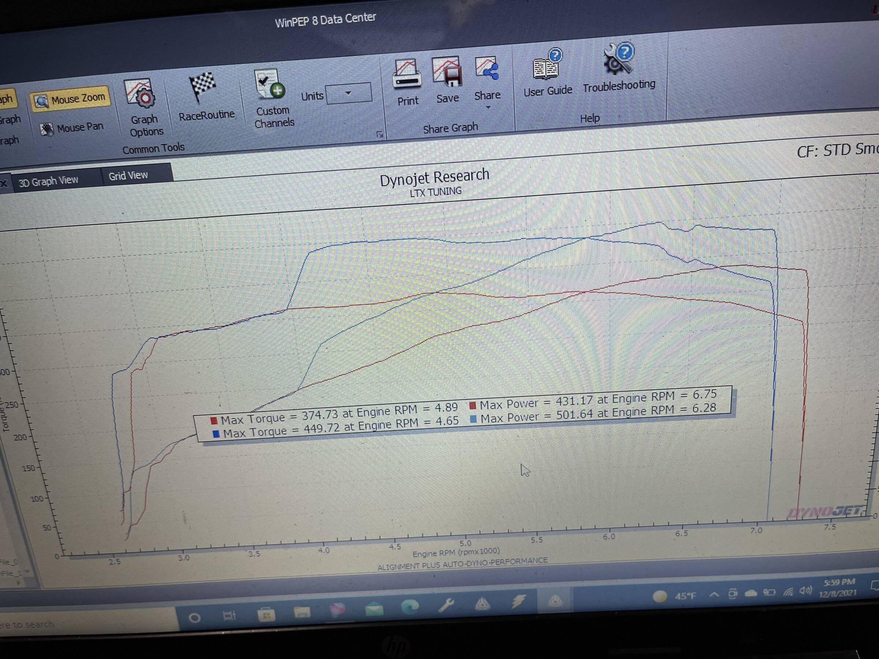
Task: Select the red Max Torque 374.73 legend text
Action: (x=340, y=413)
